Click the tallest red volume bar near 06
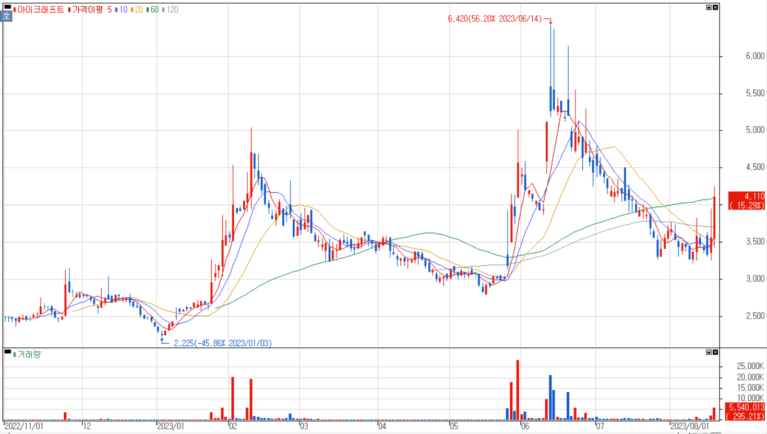 coord(518,390)
